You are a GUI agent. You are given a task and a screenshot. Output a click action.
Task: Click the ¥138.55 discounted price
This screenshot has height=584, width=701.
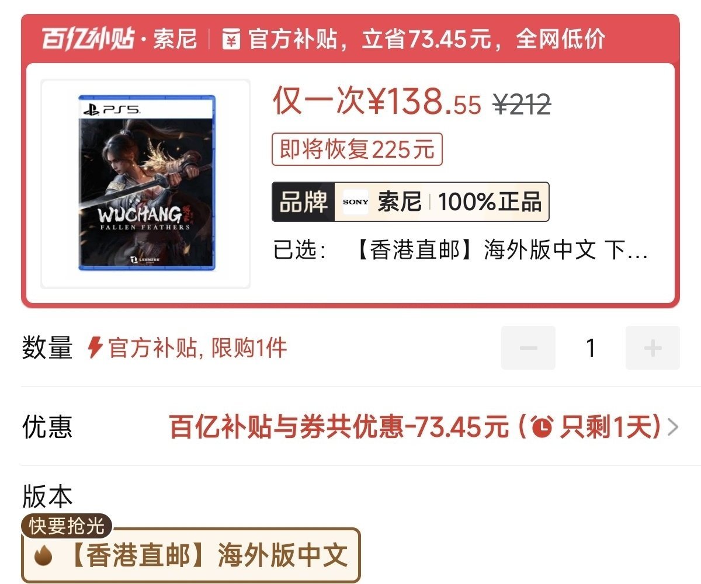point(425,103)
